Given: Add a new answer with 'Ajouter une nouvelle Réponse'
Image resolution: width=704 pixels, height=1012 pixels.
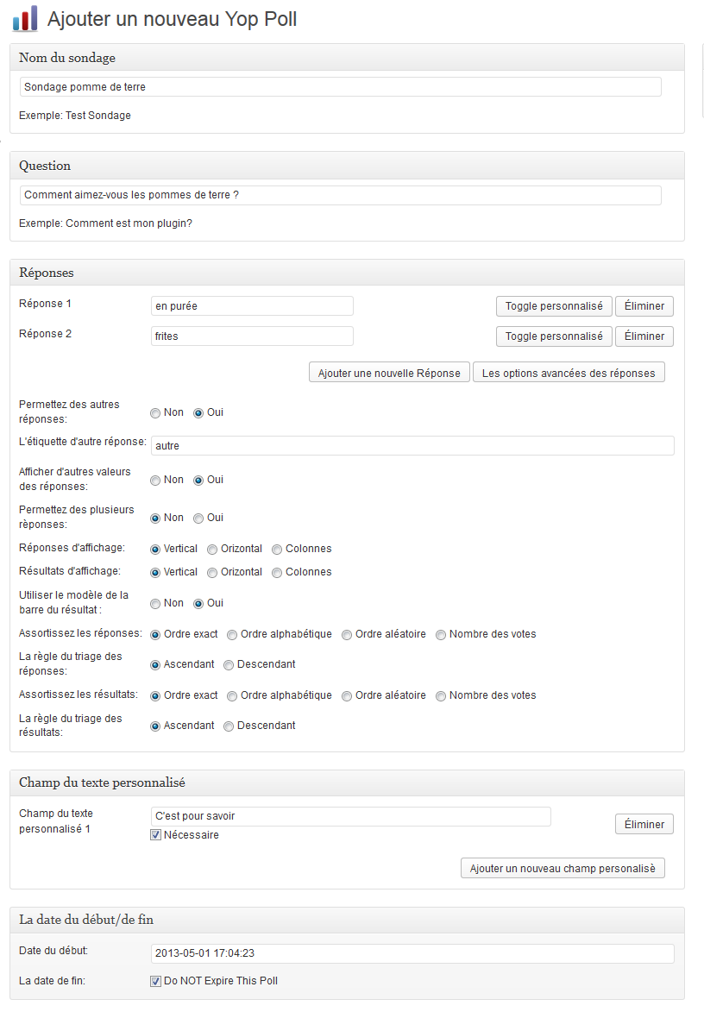Looking at the screenshot, I should [x=389, y=373].
